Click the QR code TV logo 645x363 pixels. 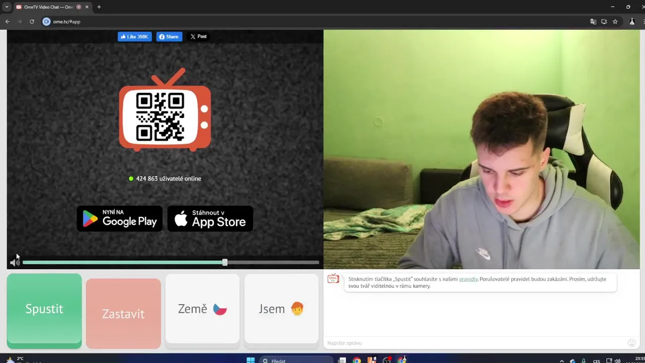165,110
